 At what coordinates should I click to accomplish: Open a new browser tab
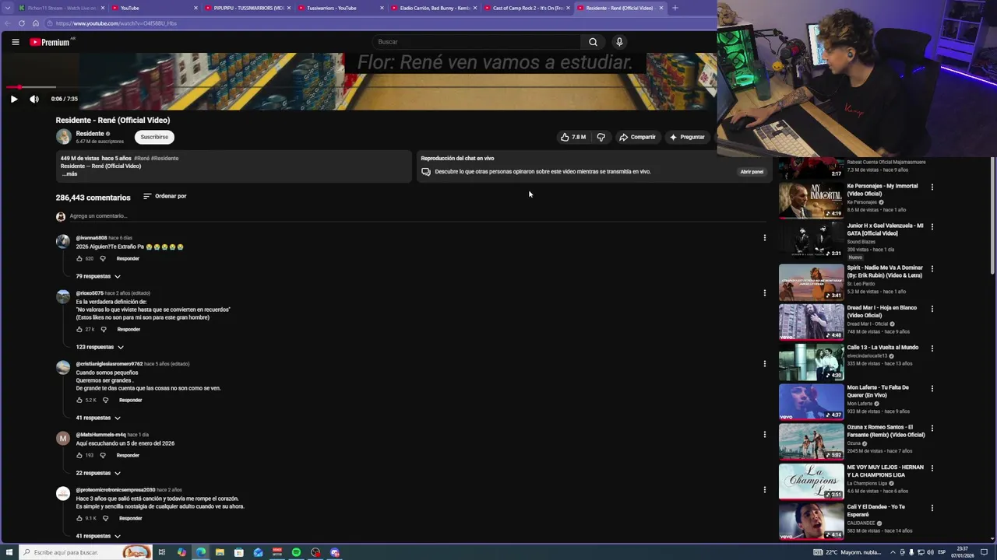675,8
